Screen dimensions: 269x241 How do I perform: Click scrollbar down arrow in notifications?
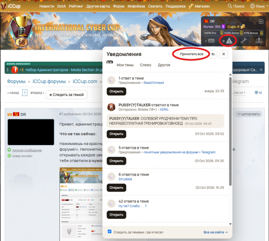[x=230, y=224]
